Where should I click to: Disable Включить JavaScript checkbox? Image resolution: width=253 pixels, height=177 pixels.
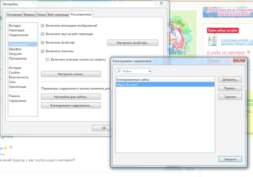tap(43, 43)
